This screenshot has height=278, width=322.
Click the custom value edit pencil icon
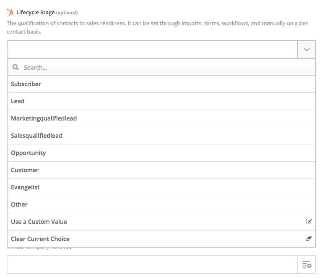click(309, 221)
